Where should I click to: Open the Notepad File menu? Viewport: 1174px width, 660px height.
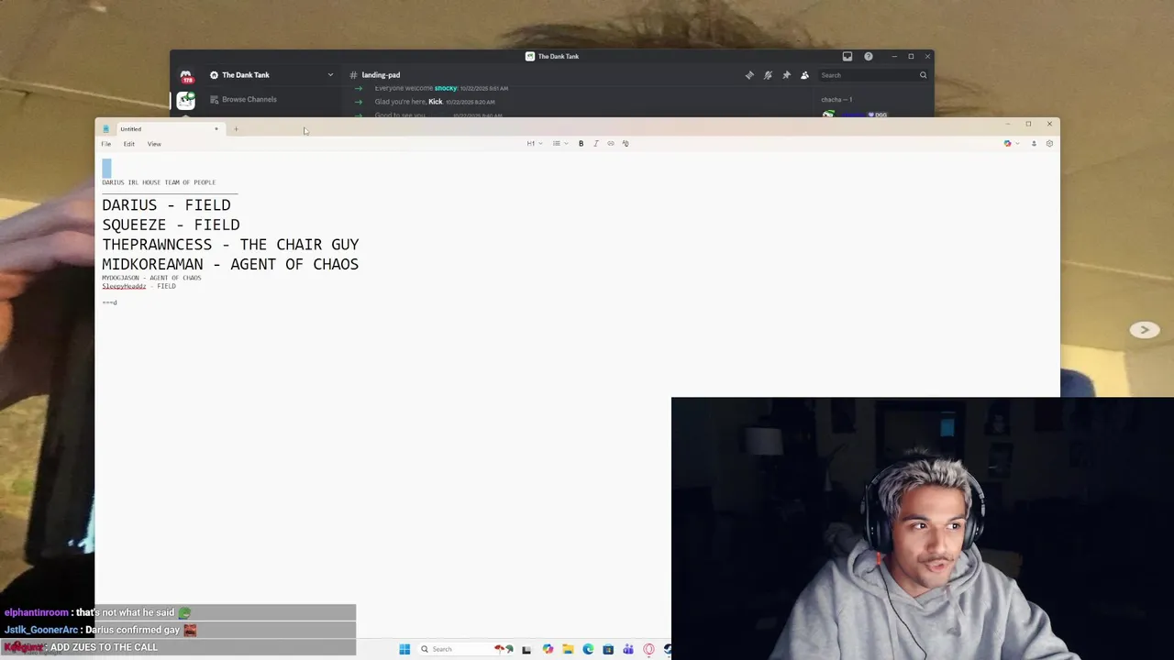pyautogui.click(x=106, y=144)
